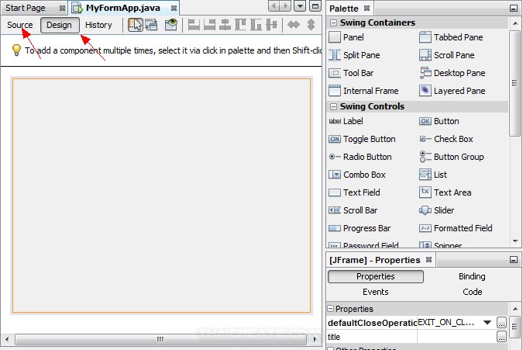Center components horizontally icon
This screenshot has width=523, height=350.
point(225,25)
